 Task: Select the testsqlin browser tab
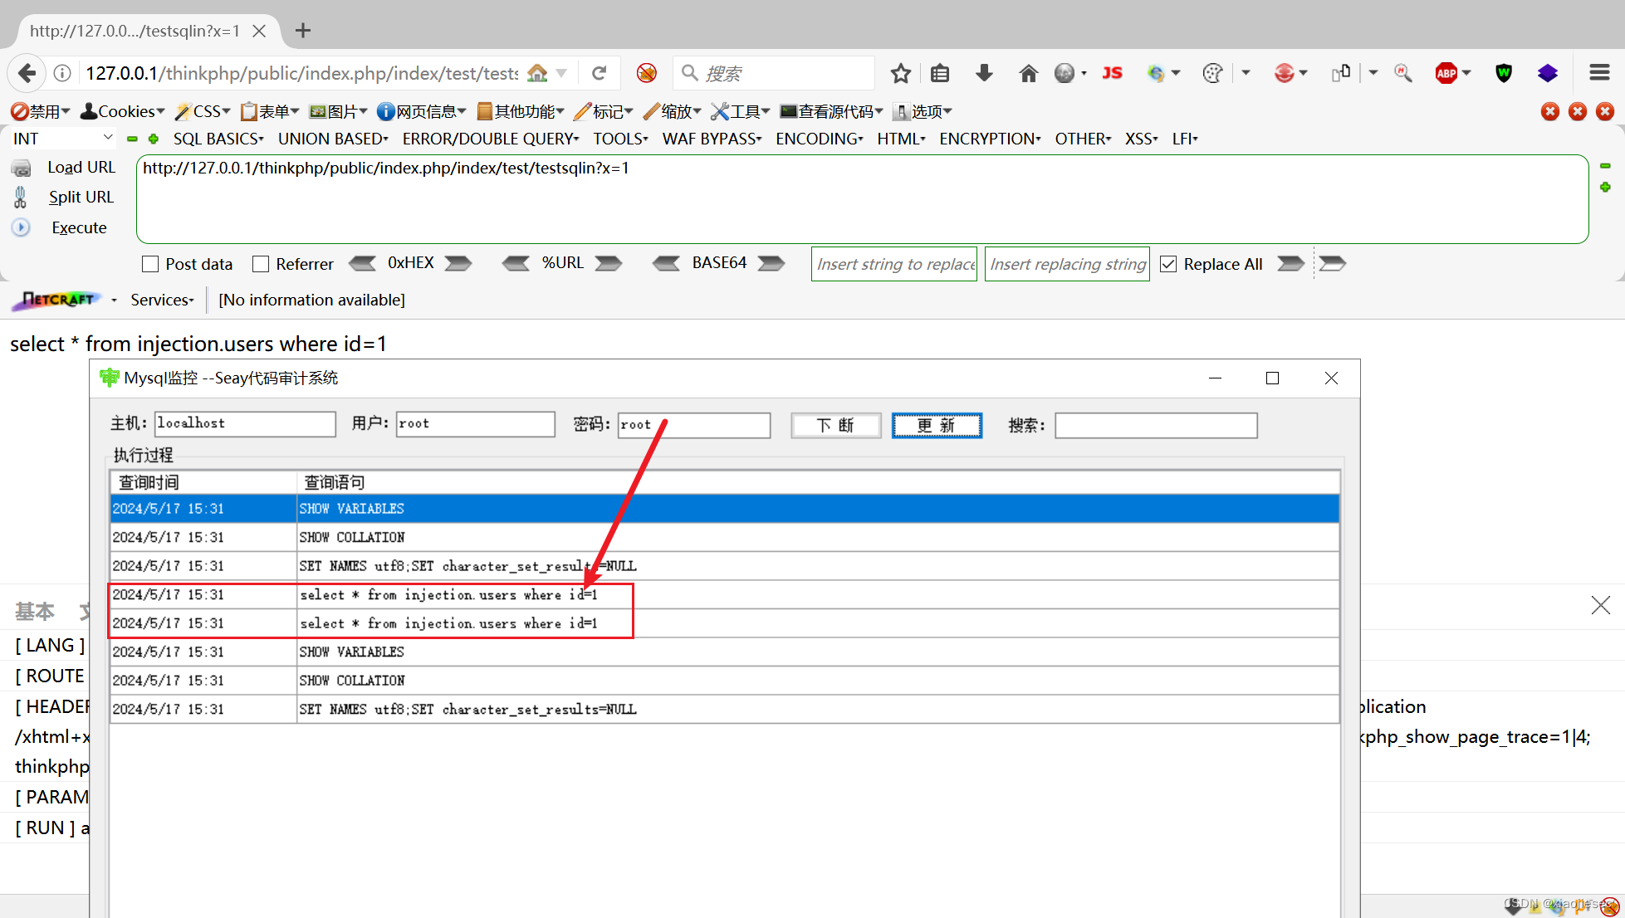pyautogui.click(x=135, y=30)
